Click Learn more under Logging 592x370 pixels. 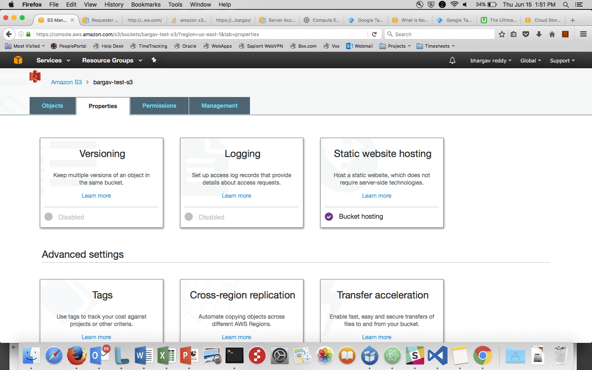(236, 196)
